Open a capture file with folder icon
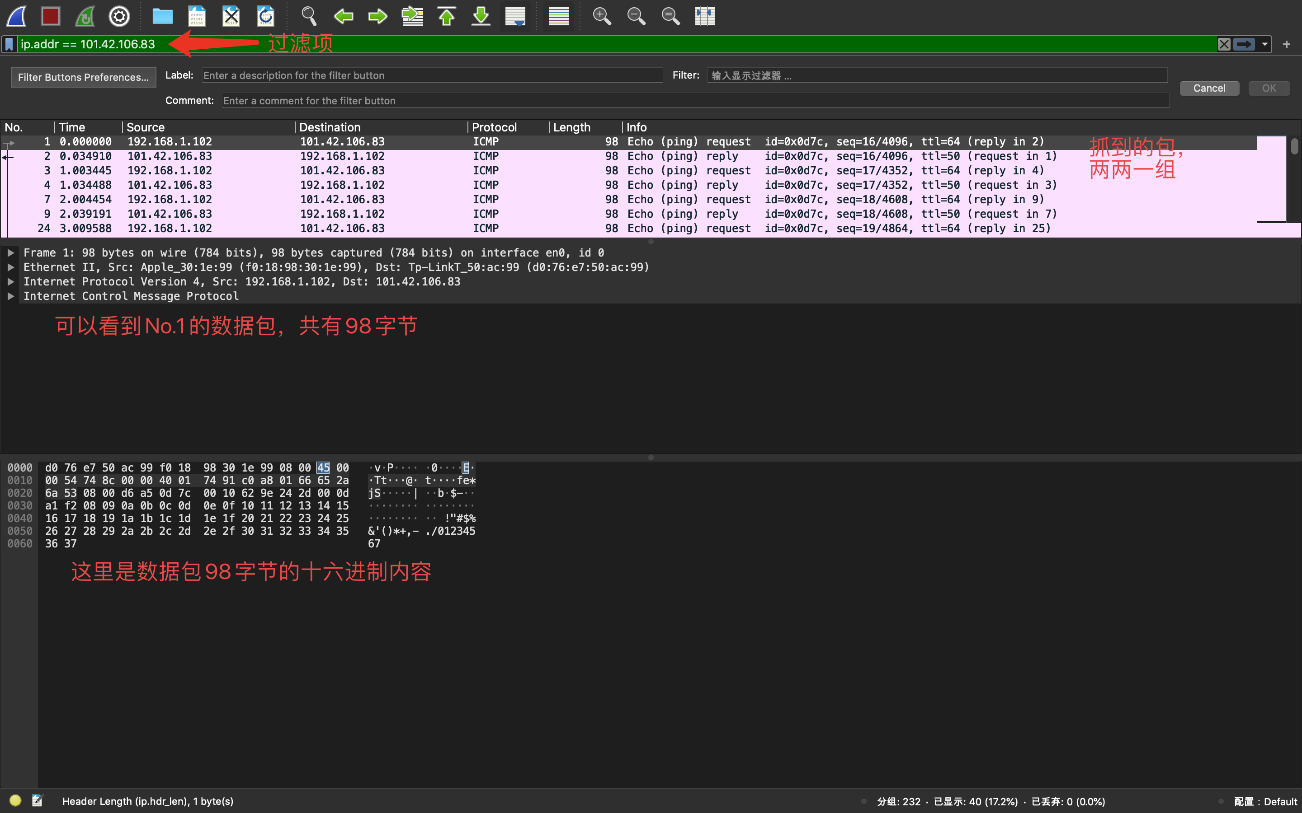The height and width of the screenshot is (813, 1302). 162,16
